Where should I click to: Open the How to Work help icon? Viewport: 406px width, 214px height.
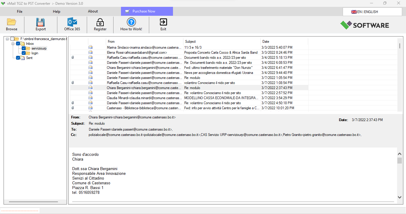tap(131, 22)
